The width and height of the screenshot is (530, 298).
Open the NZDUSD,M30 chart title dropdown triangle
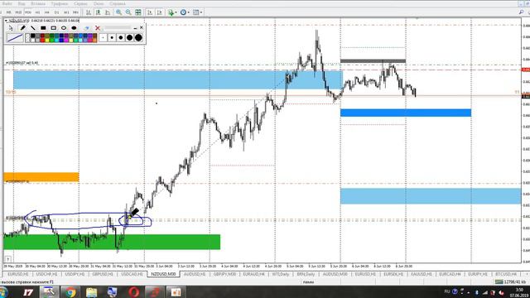(x=6, y=21)
